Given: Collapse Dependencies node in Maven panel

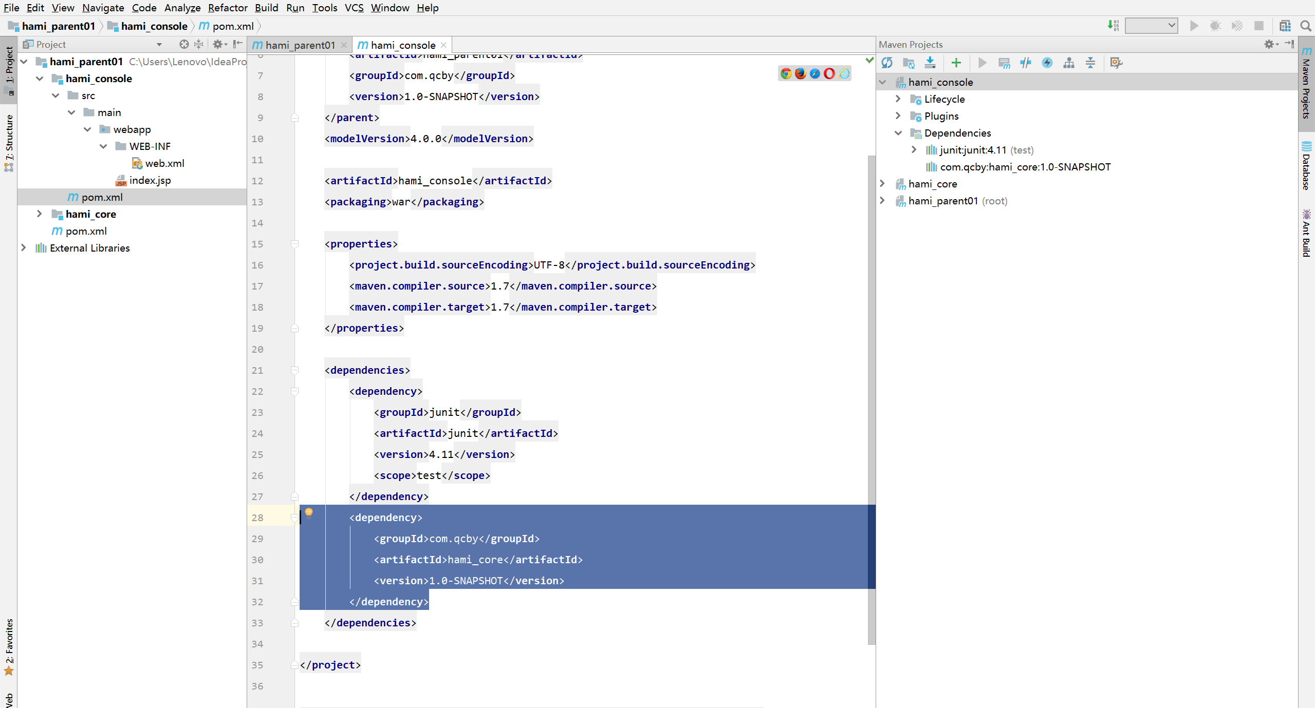Looking at the screenshot, I should click(898, 133).
